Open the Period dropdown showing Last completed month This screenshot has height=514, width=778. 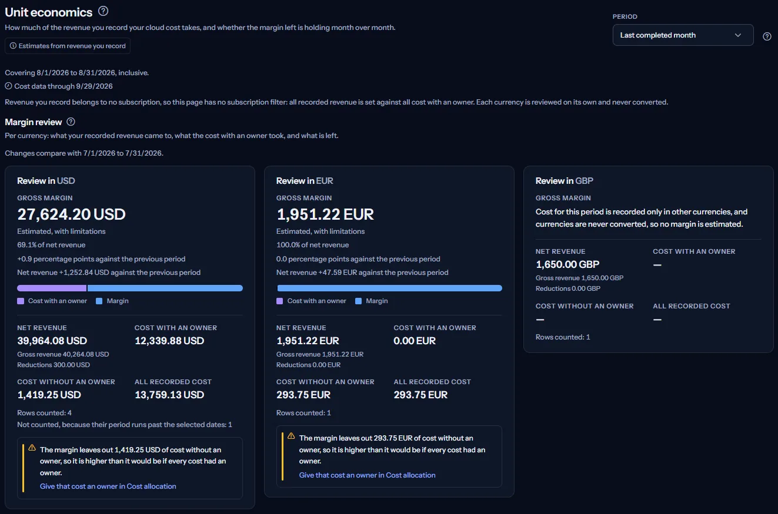pyautogui.click(x=683, y=35)
